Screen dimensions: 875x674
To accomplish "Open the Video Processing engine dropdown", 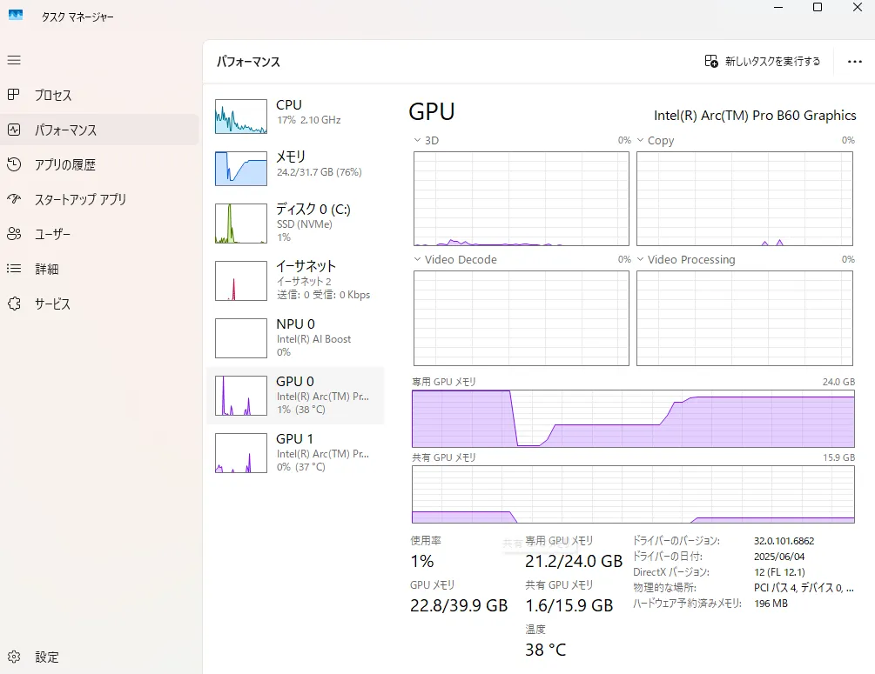I will pyautogui.click(x=641, y=259).
